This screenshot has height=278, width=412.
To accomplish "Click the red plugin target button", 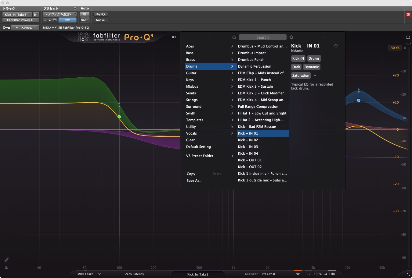I will (x=408, y=14).
